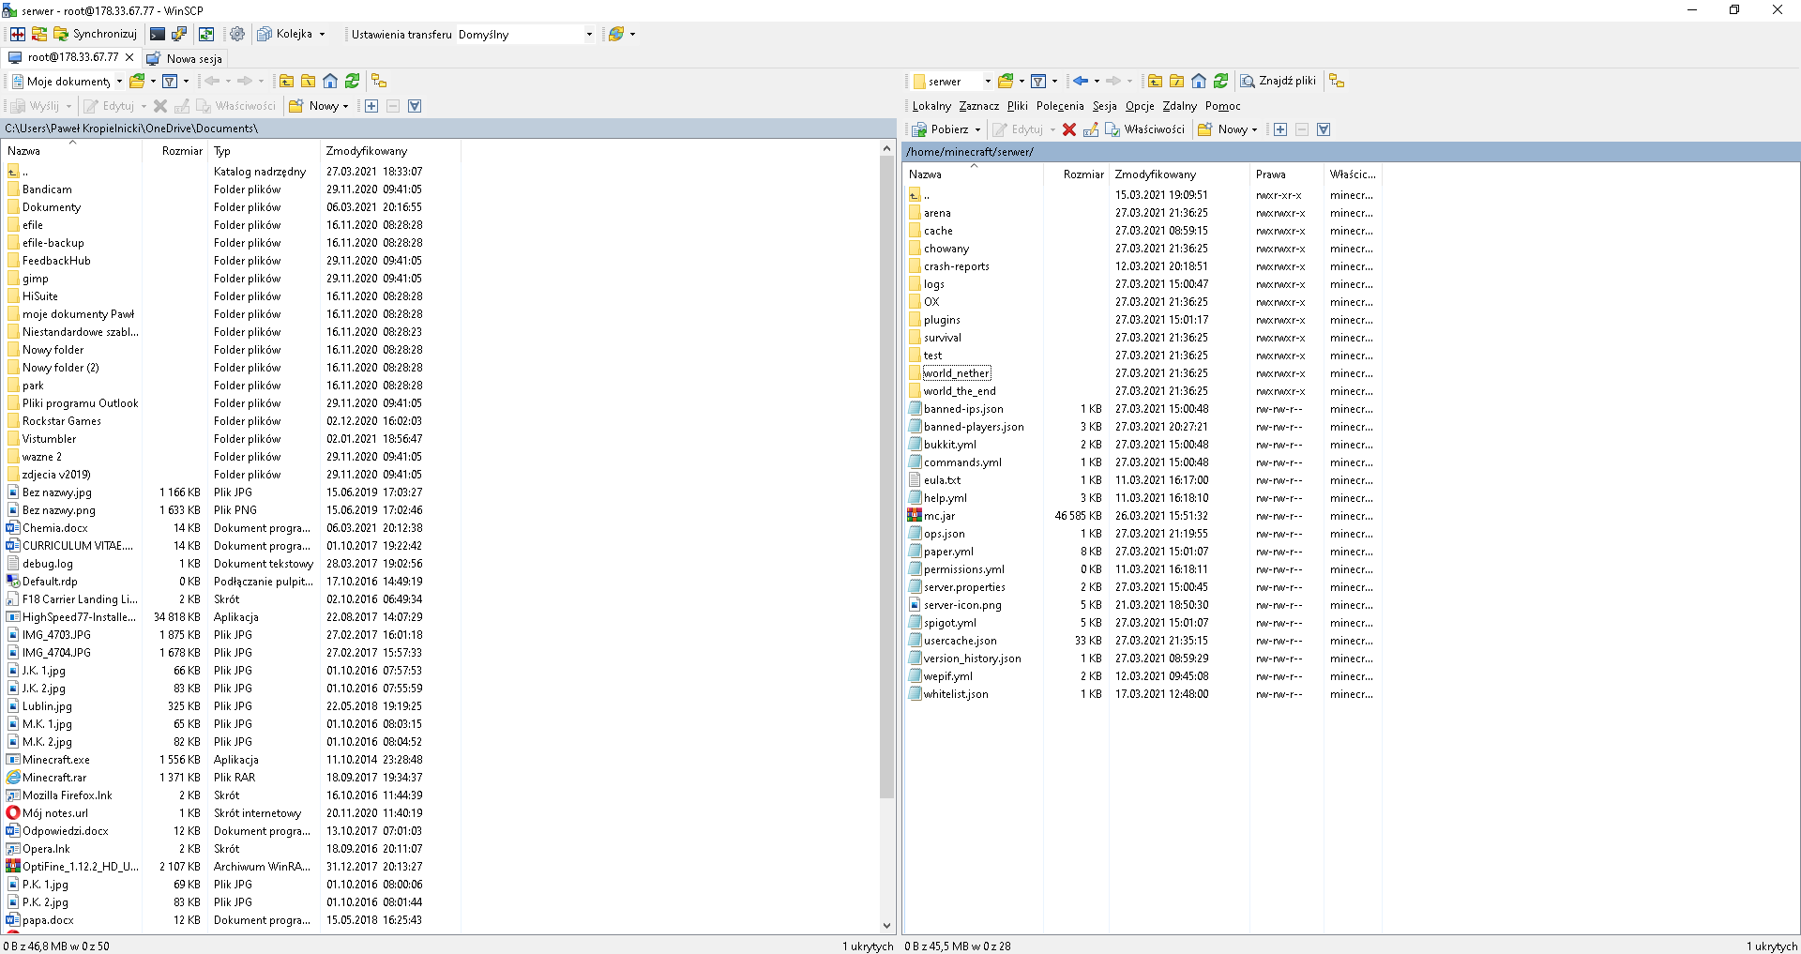Screen dimensions: 1801x954
Task: Switch to the Nowa sesja tab
Action: click(186, 58)
